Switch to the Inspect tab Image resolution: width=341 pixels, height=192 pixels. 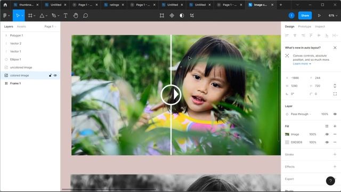[x=320, y=27]
